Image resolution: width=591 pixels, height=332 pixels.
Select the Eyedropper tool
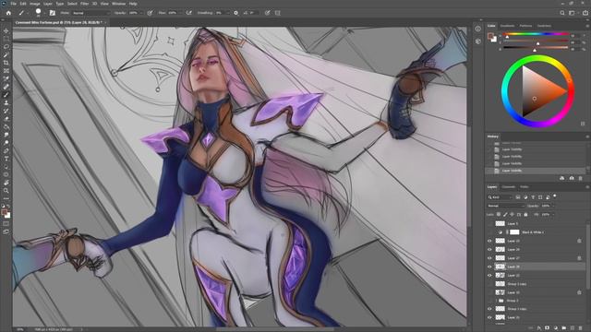[x=6, y=78]
